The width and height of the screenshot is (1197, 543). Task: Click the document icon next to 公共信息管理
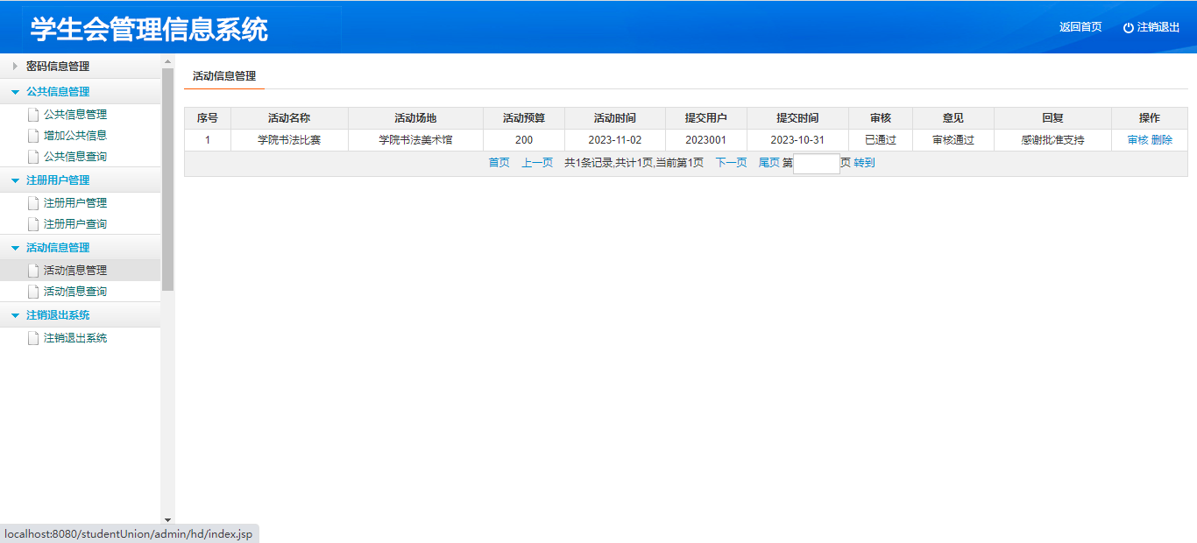tap(33, 115)
